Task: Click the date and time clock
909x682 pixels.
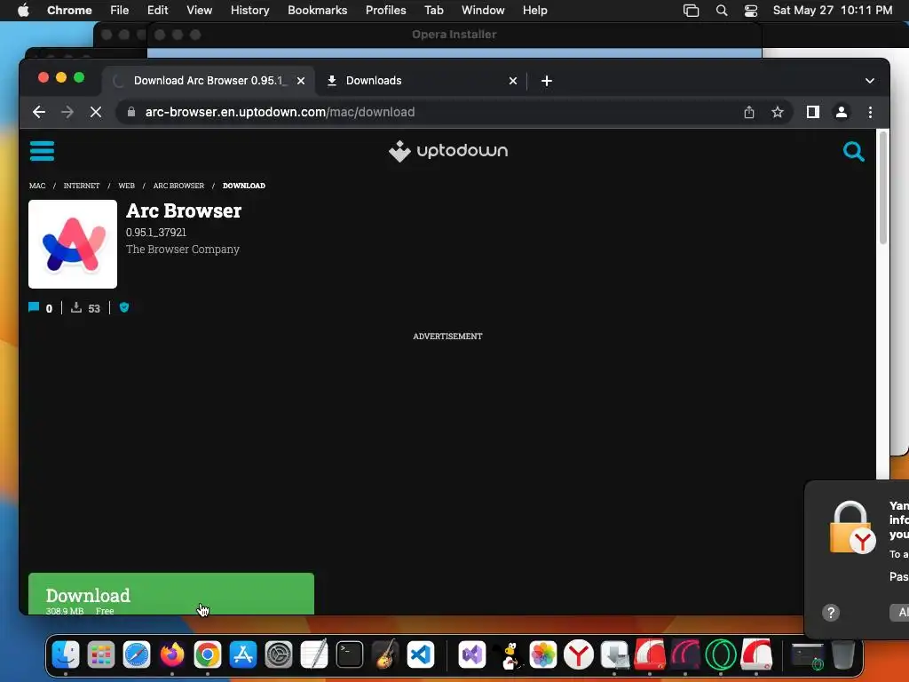Action: (833, 10)
